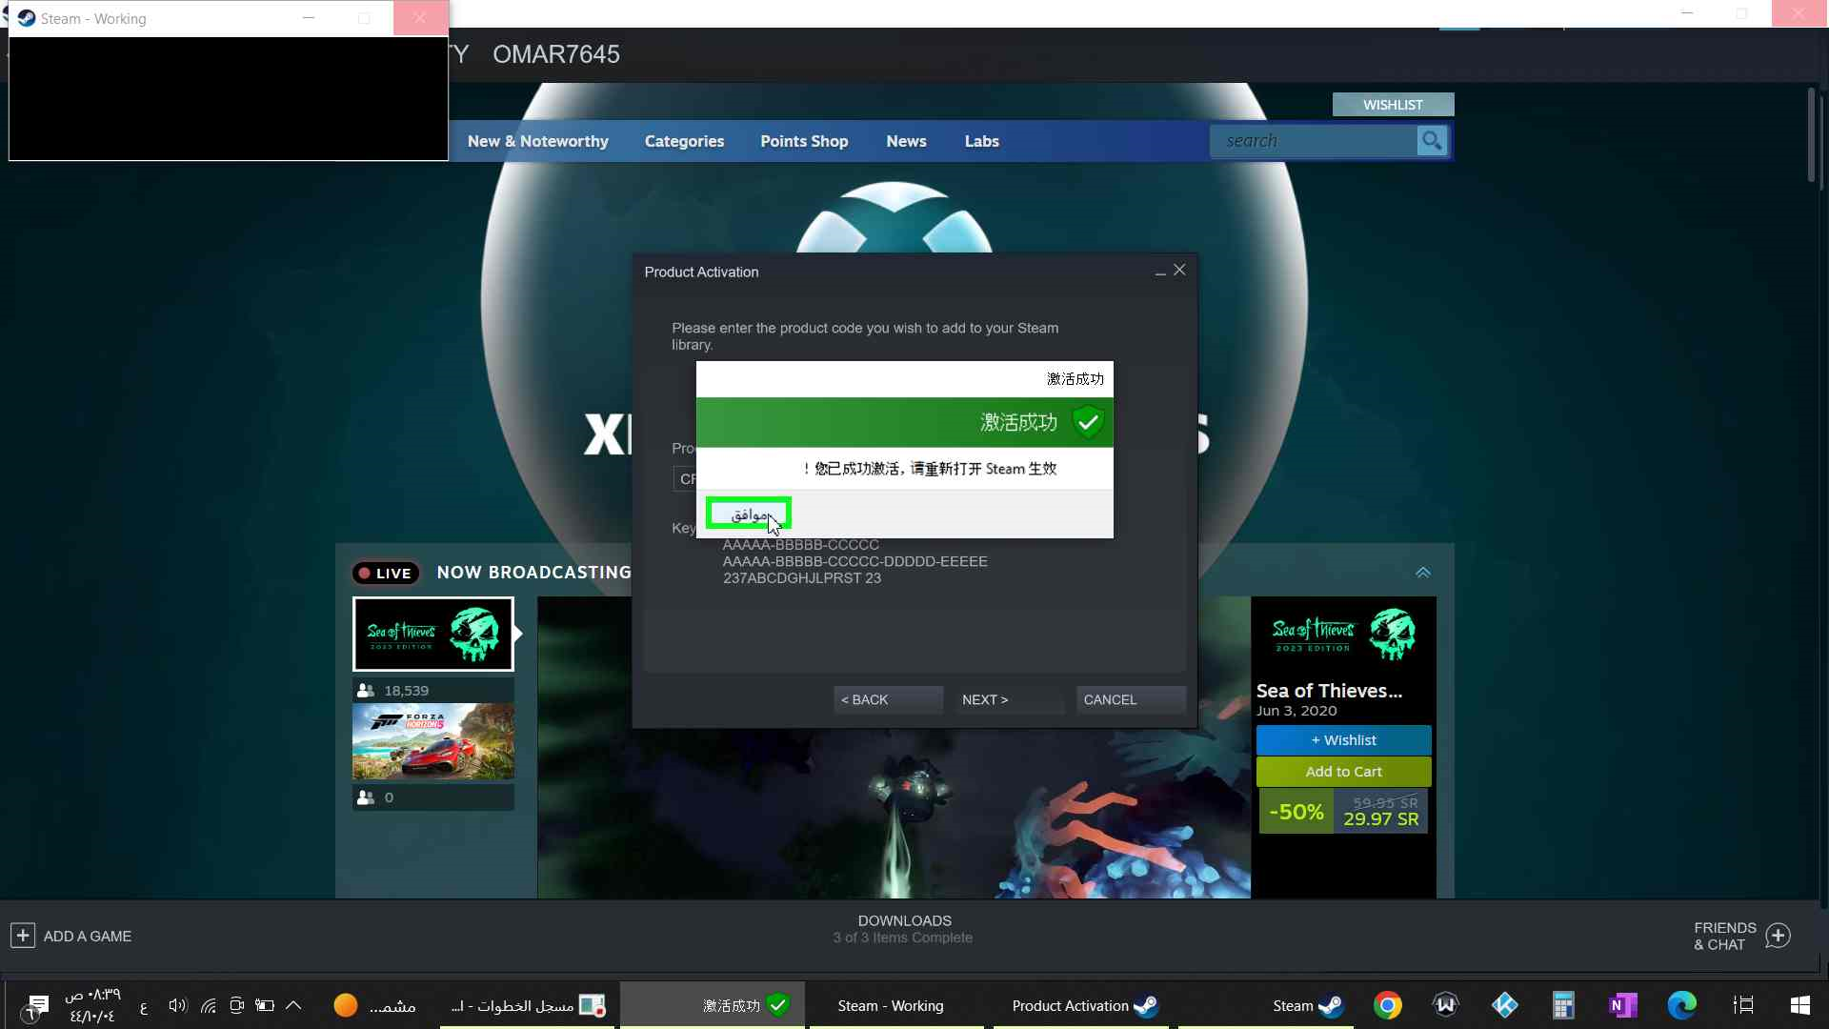Screen dimensions: 1829x1029
Task: Click the Add a Game plus icon
Action: (x=23, y=936)
